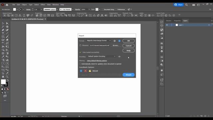This screenshot has width=213, height=120.
Task: Switch to the Properties panel tab
Action: (x=177, y=21)
